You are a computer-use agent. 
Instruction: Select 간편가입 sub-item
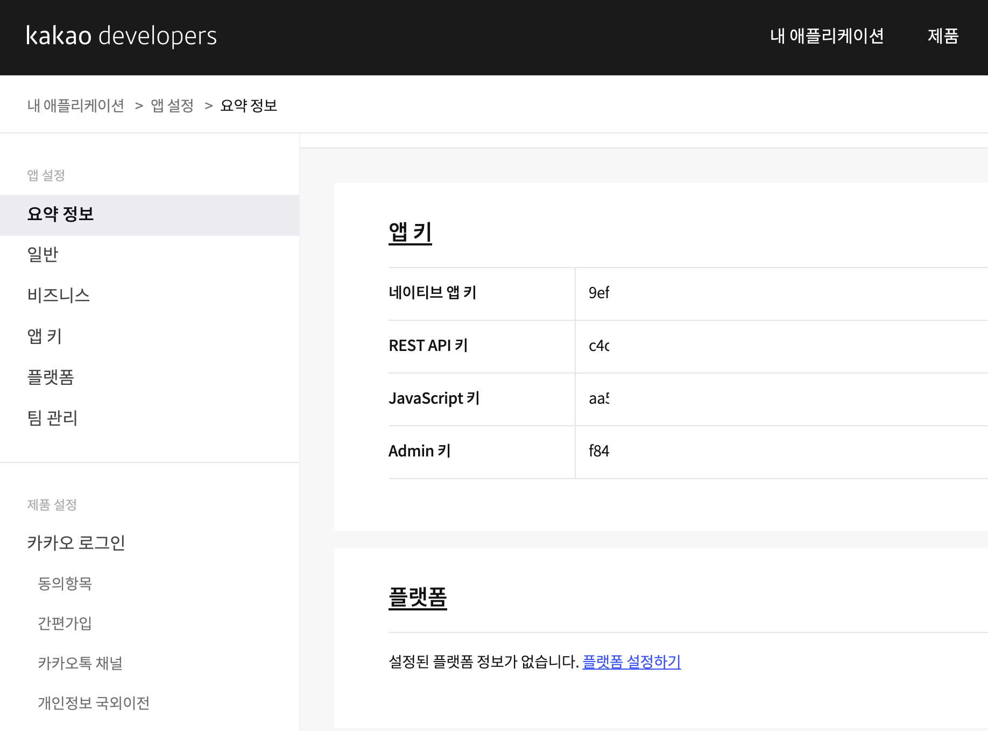(65, 623)
